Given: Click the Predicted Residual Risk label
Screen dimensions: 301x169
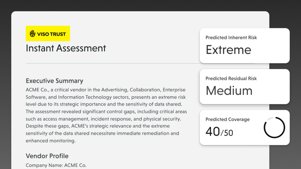Looking at the screenshot, I should click(x=231, y=78).
